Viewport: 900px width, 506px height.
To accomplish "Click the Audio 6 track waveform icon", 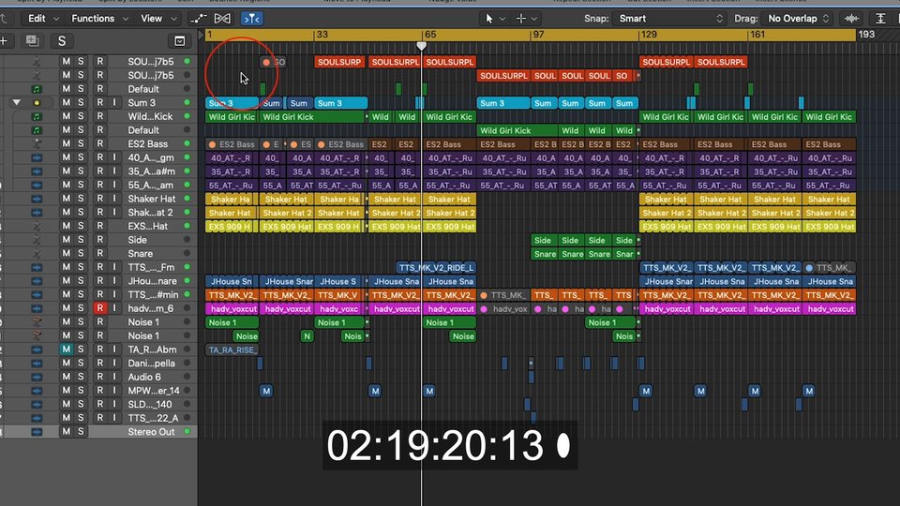I will pyautogui.click(x=37, y=377).
